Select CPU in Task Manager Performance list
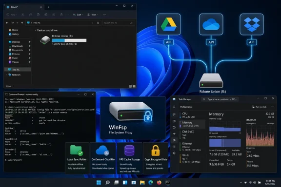This screenshot has width=281, height=187. pyautogui.click(x=192, y=115)
